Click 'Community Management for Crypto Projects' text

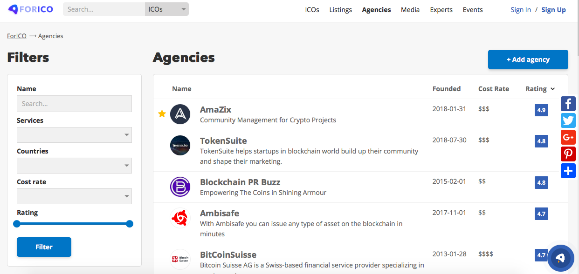pos(268,120)
